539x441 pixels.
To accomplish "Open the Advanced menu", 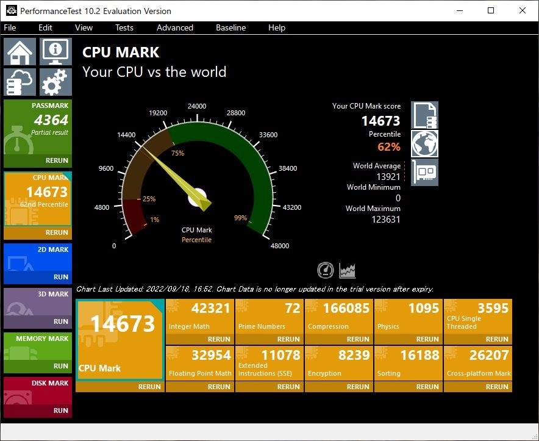I will tap(175, 27).
